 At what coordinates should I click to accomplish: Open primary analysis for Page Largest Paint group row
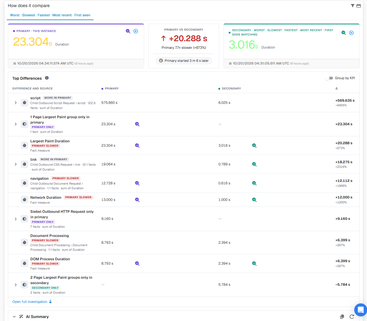click(x=137, y=124)
